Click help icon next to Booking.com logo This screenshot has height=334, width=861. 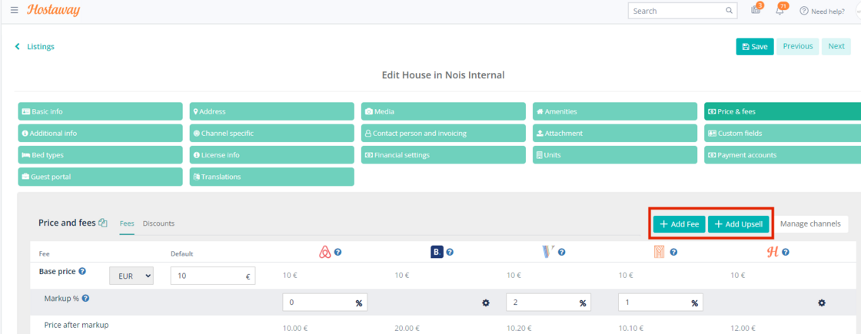coord(450,253)
